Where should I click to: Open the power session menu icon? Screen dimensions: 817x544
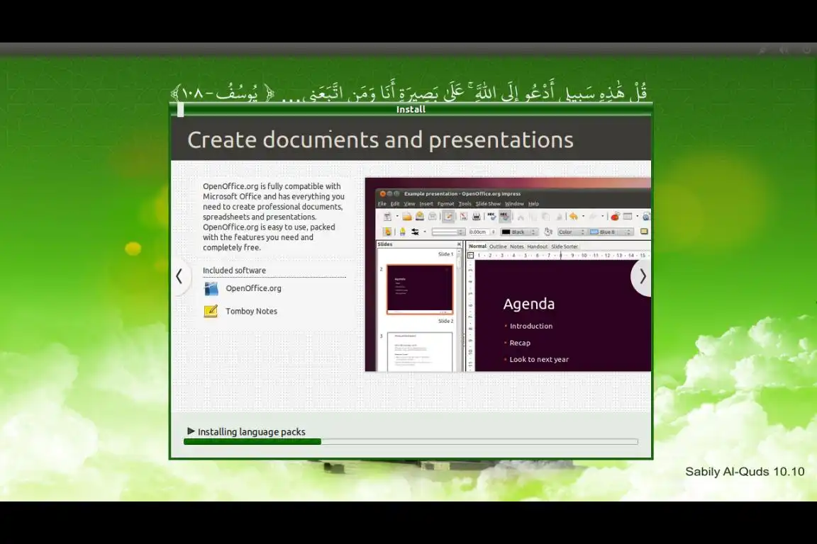pos(806,50)
